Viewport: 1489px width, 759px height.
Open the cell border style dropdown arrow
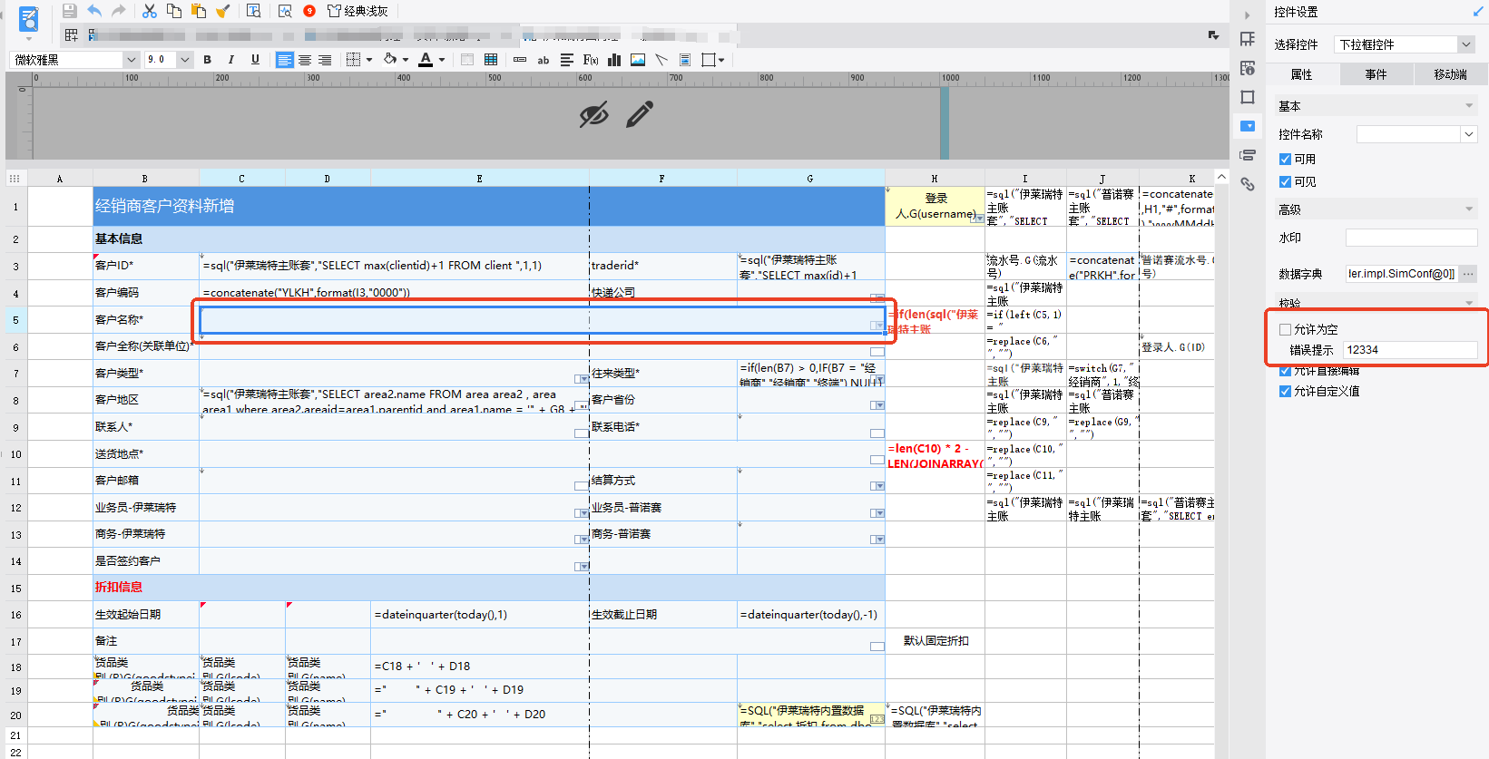pos(369,60)
